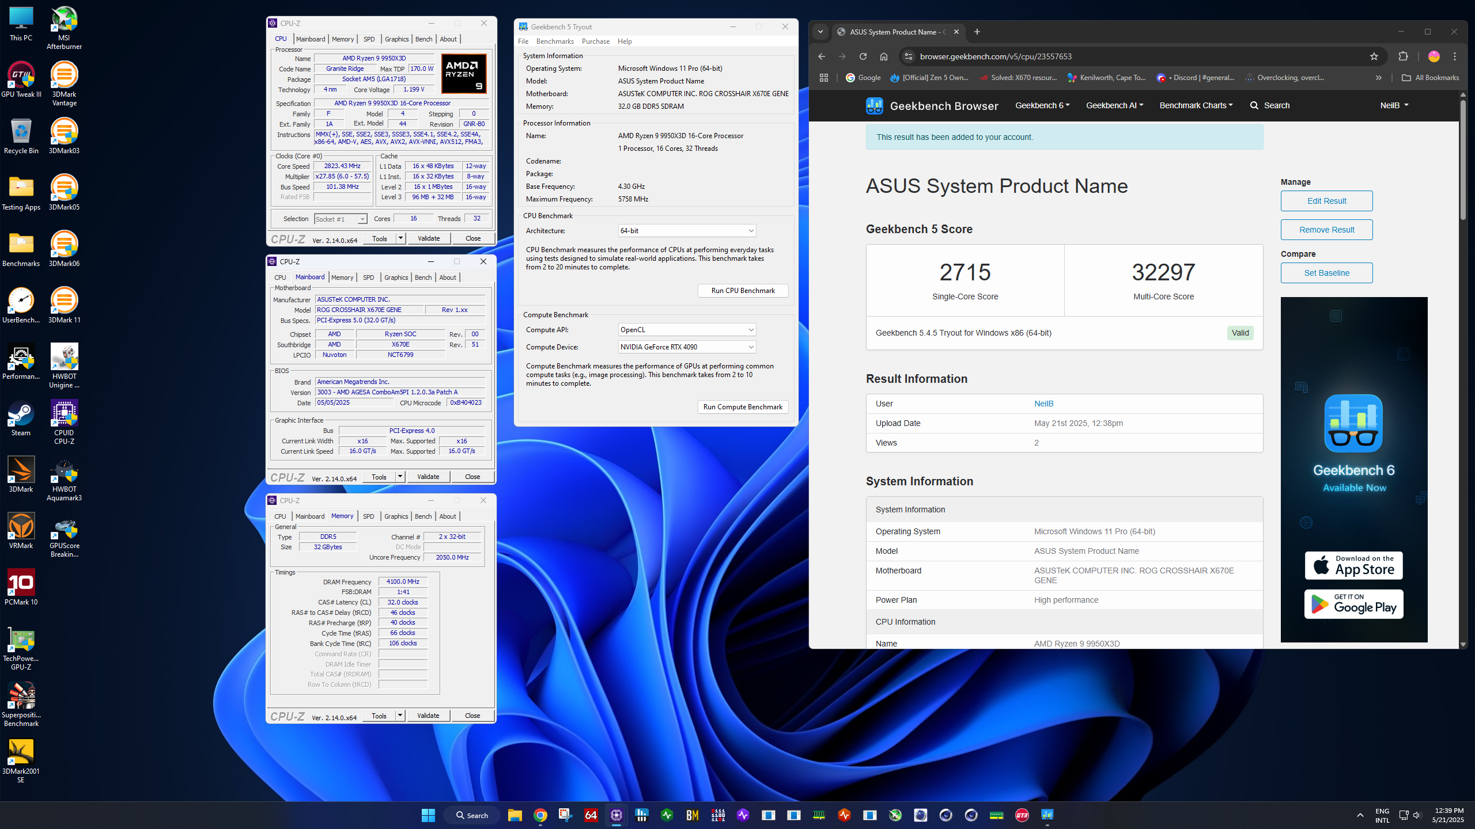Expand Benchmark Charts nav dropdown

[1196, 105]
